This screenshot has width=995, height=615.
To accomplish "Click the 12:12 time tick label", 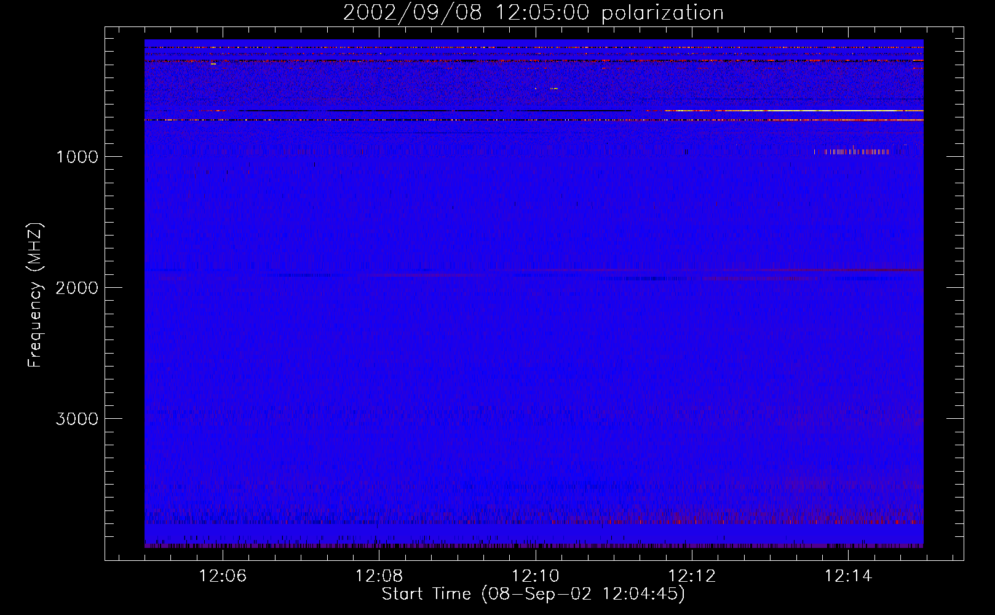I will coord(692,576).
